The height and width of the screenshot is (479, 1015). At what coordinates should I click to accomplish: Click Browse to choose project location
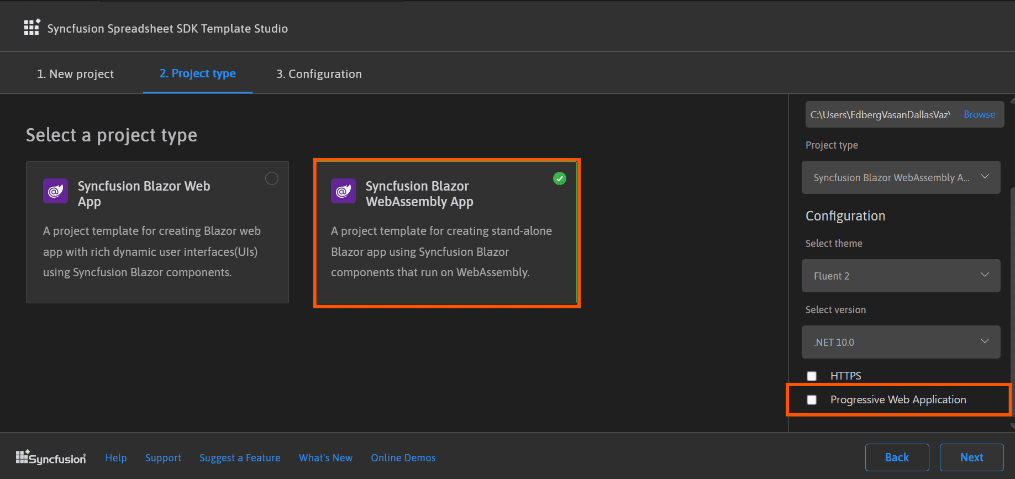coord(979,114)
